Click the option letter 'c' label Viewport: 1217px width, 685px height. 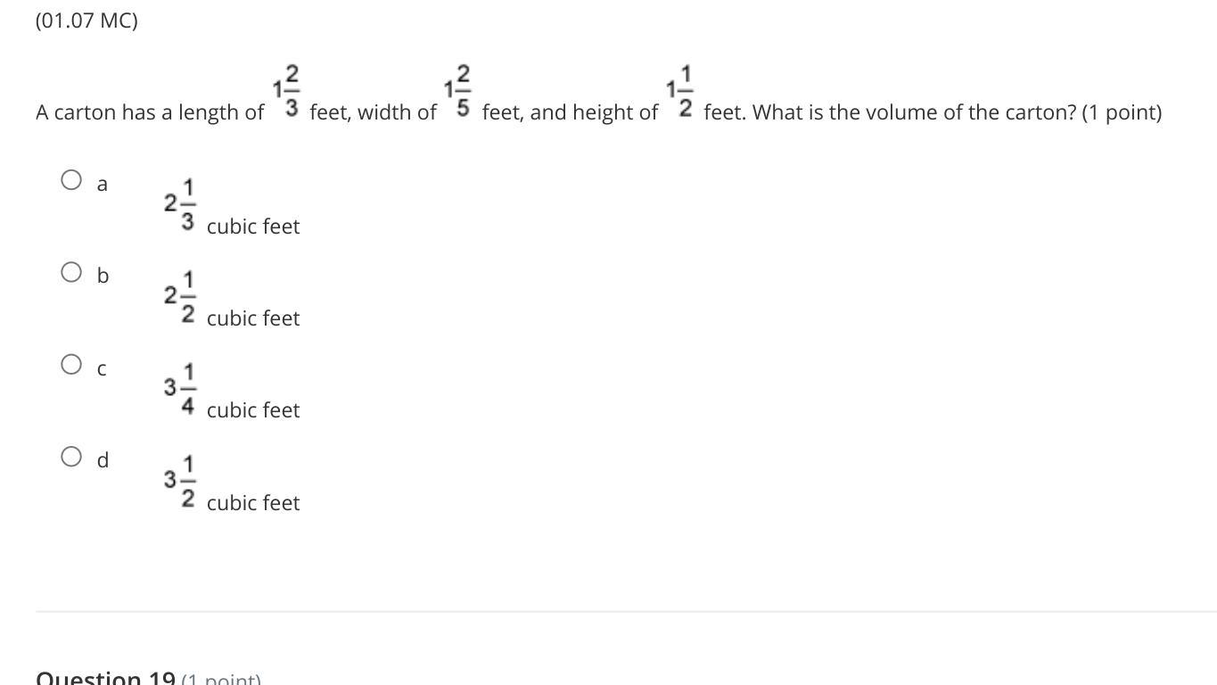tap(103, 368)
